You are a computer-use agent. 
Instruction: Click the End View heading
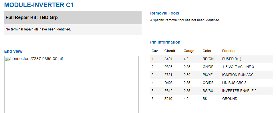click(13, 51)
